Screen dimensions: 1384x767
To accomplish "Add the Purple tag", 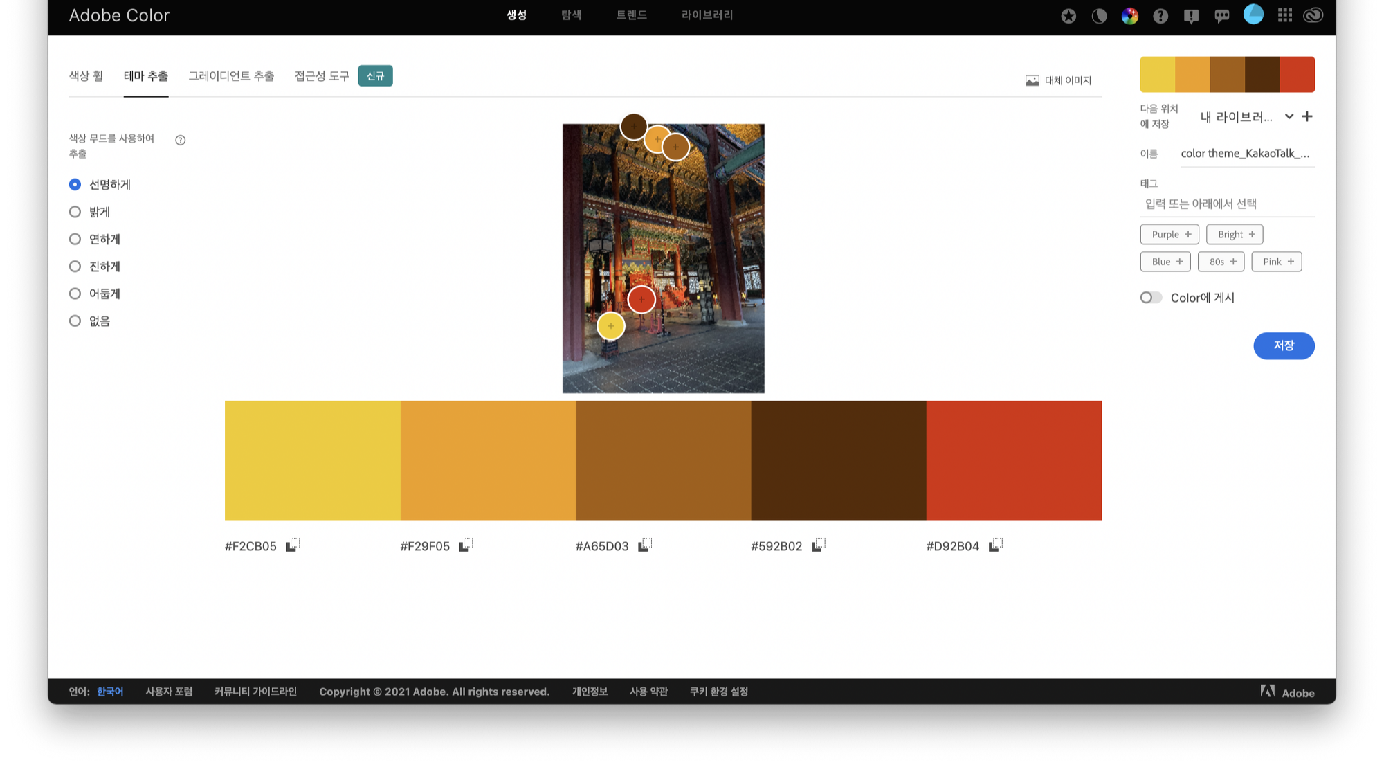I will tap(1169, 235).
